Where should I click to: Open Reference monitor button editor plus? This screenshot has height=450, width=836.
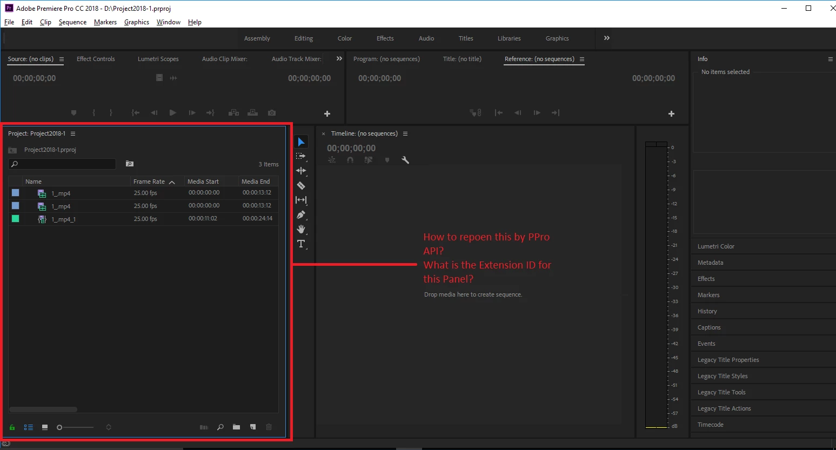click(671, 113)
